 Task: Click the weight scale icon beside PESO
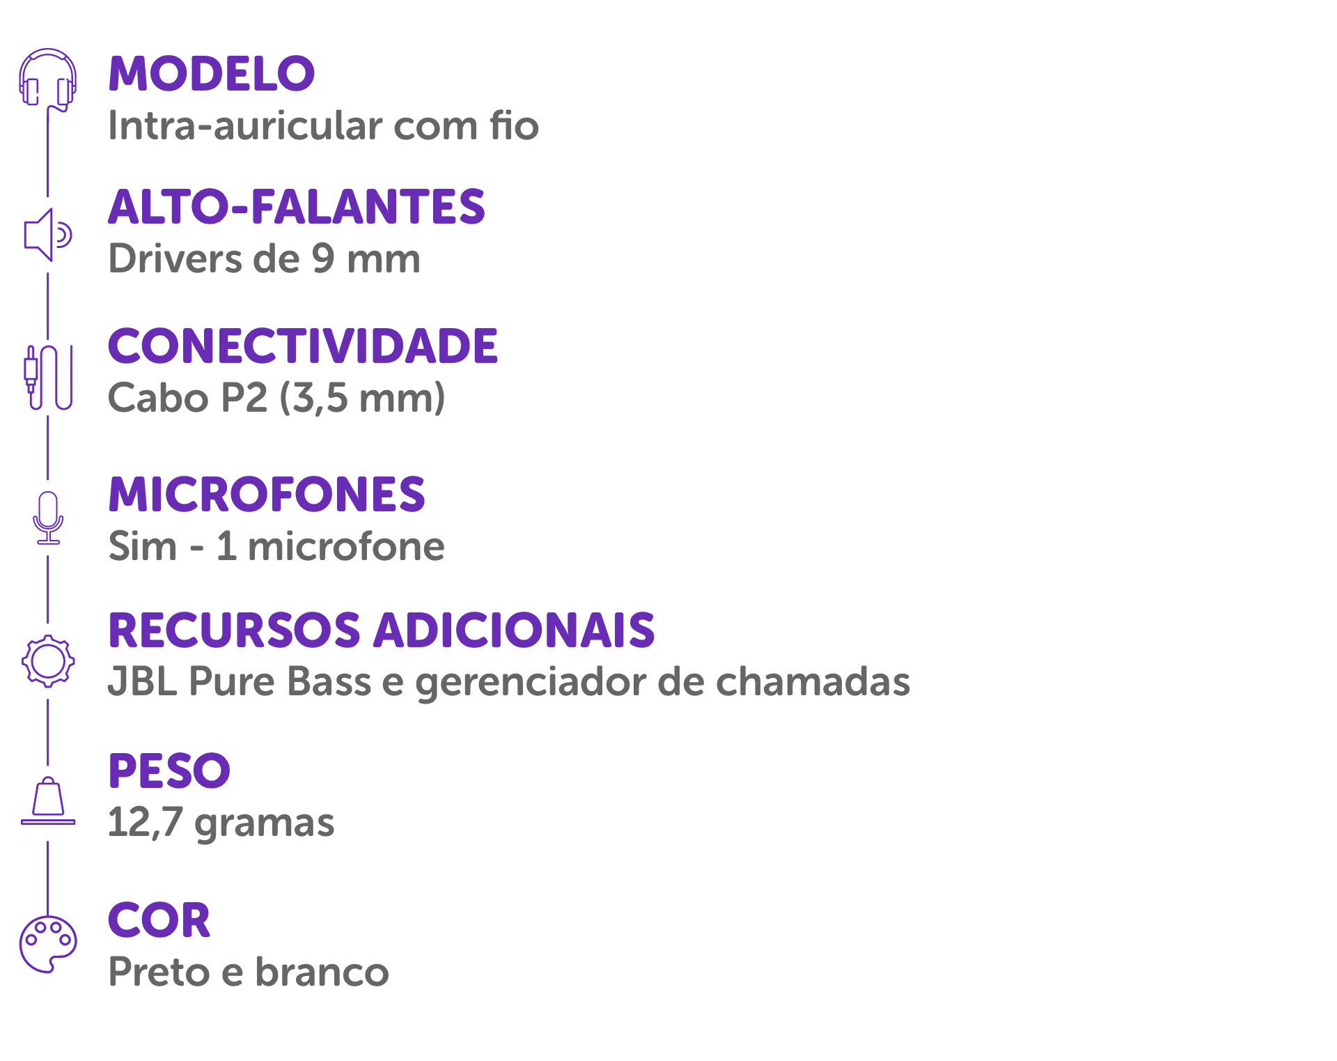pyautogui.click(x=48, y=800)
